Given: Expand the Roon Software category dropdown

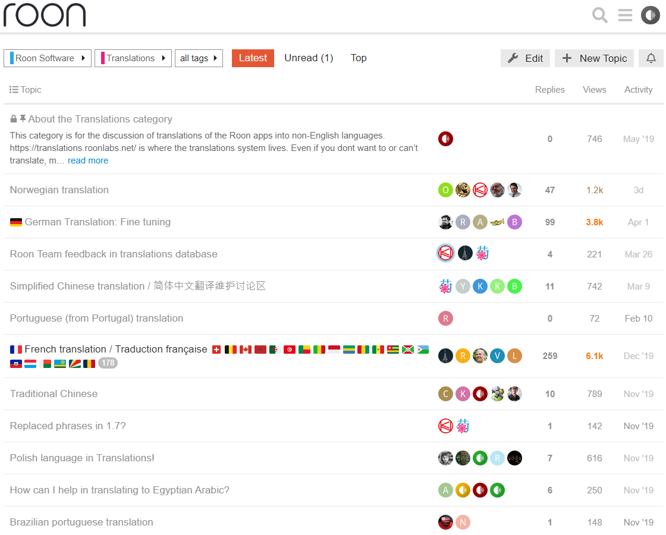Looking at the screenshot, I should click(48, 58).
